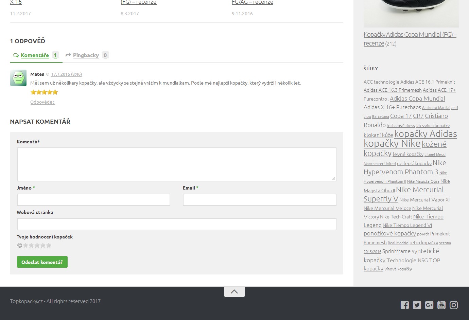Screen dimensions: 469x320
Task: Open the Nike Magista Obra tag
Action: 423,181
